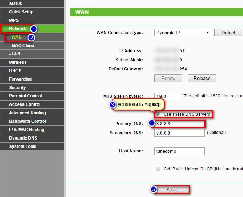The width and height of the screenshot is (243, 197).
Task: Enable Get IP with Unicast DHCP checkbox
Action: click(x=158, y=169)
